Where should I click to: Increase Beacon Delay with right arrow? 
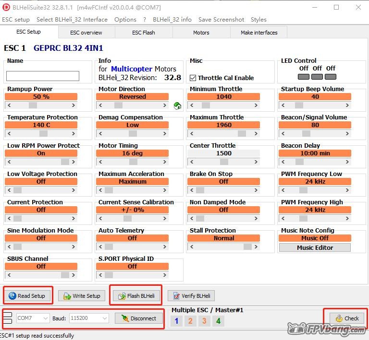347,162
